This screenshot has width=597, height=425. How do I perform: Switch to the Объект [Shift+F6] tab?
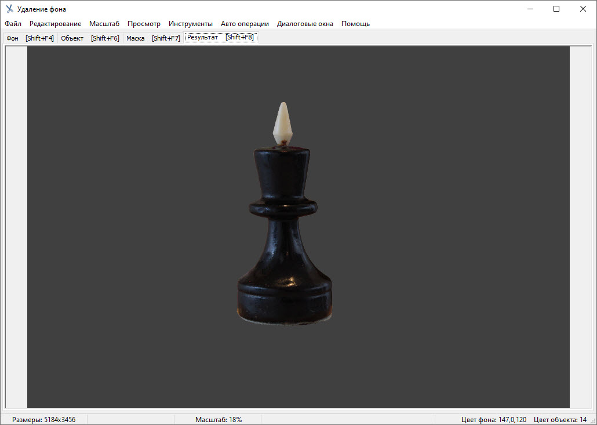click(90, 38)
